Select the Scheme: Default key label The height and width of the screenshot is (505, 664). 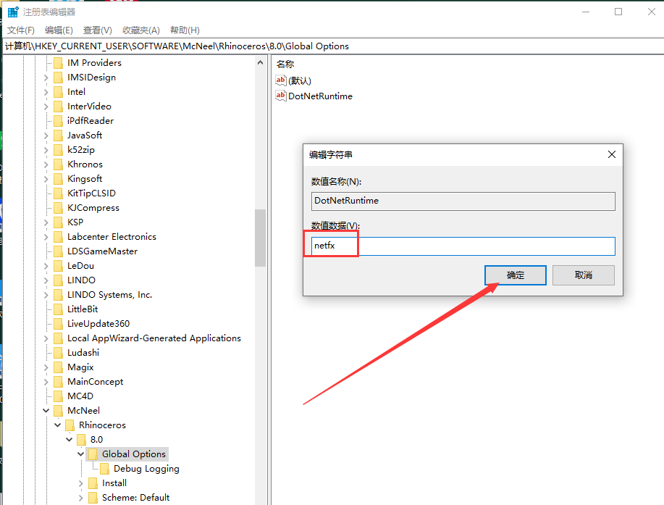(135, 497)
